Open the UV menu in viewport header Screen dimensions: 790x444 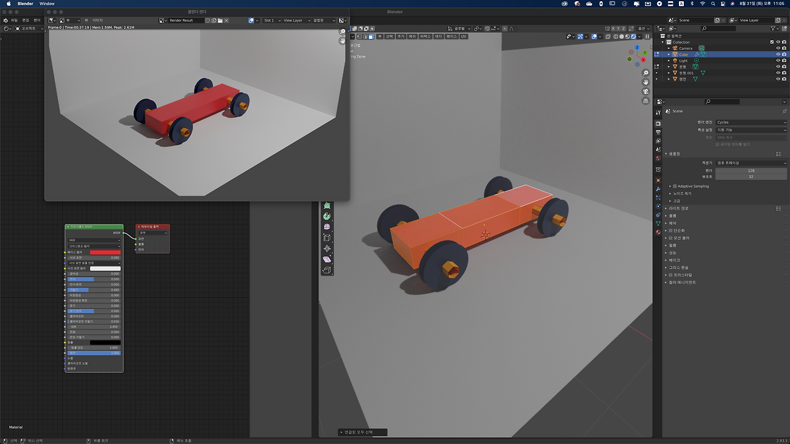464,36
